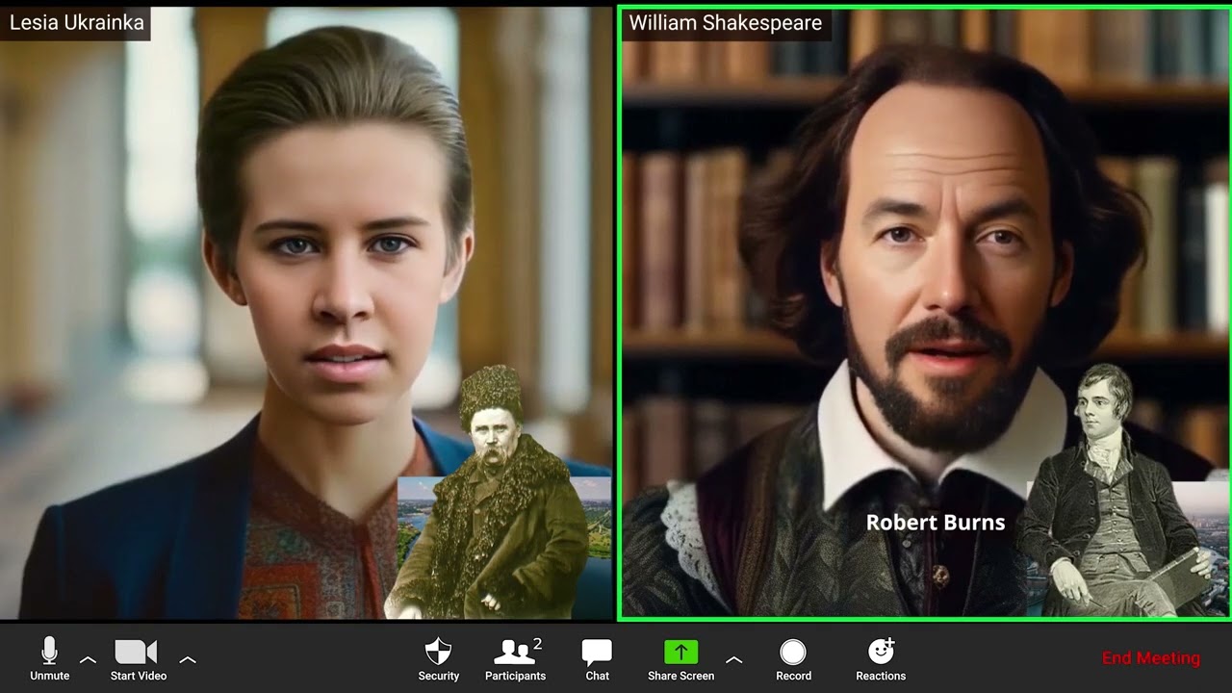
Task: Expand audio options arrow beside Unmute
Action: 88,660
